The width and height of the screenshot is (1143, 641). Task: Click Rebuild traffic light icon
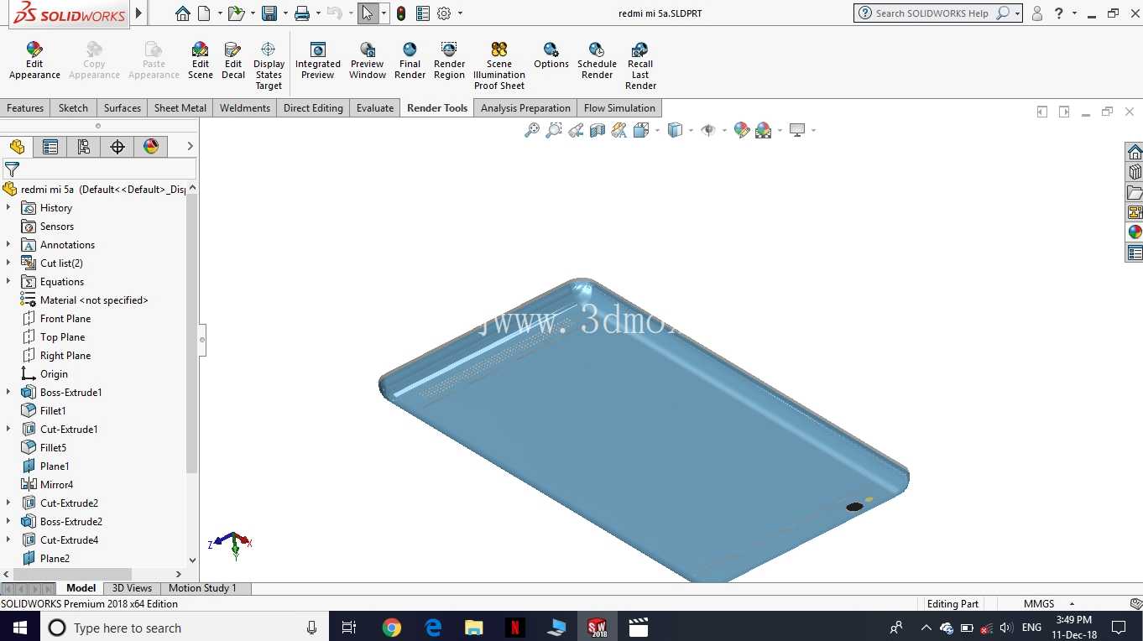click(x=401, y=13)
